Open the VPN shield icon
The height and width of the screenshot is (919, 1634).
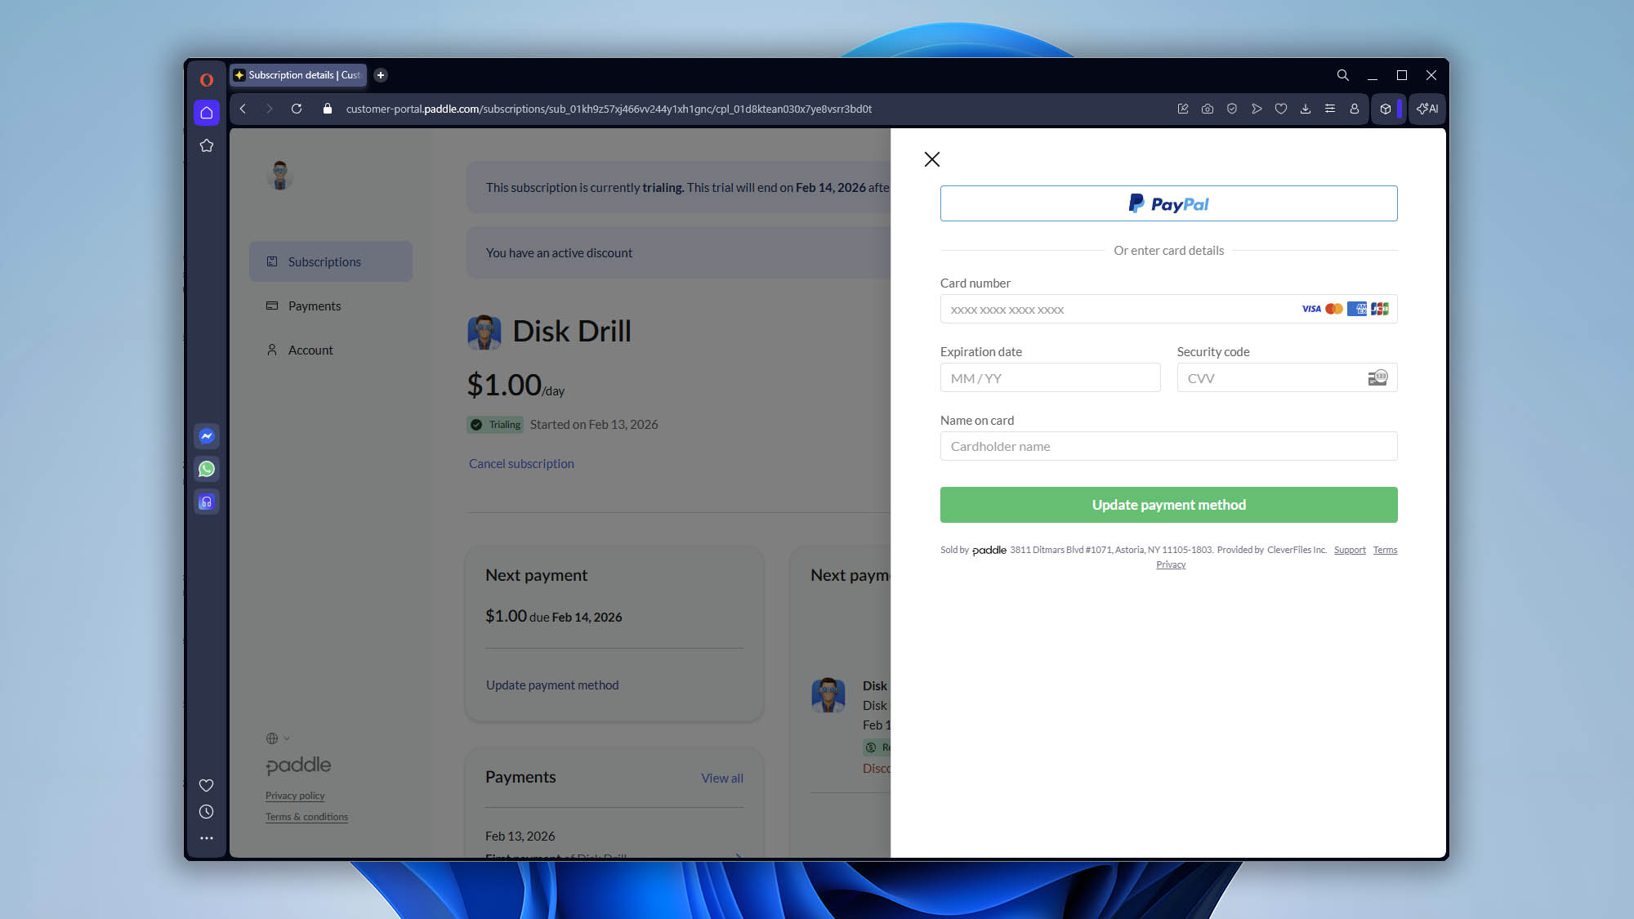1232,109
